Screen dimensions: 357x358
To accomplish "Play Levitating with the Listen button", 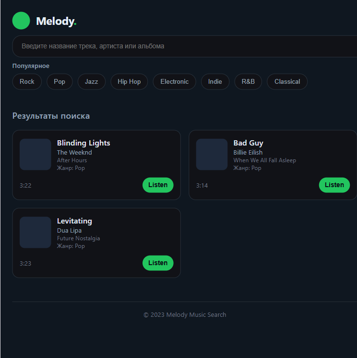I will click(158, 263).
